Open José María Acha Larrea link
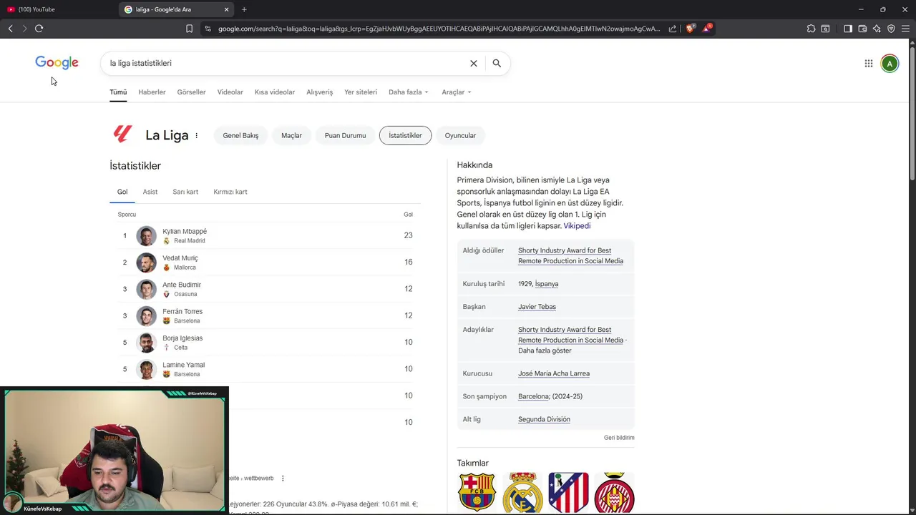 (x=554, y=373)
